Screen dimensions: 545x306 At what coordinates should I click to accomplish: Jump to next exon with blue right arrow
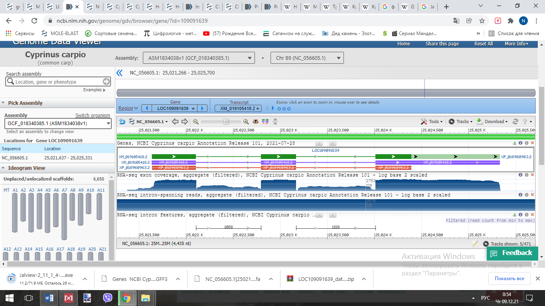coord(273,108)
